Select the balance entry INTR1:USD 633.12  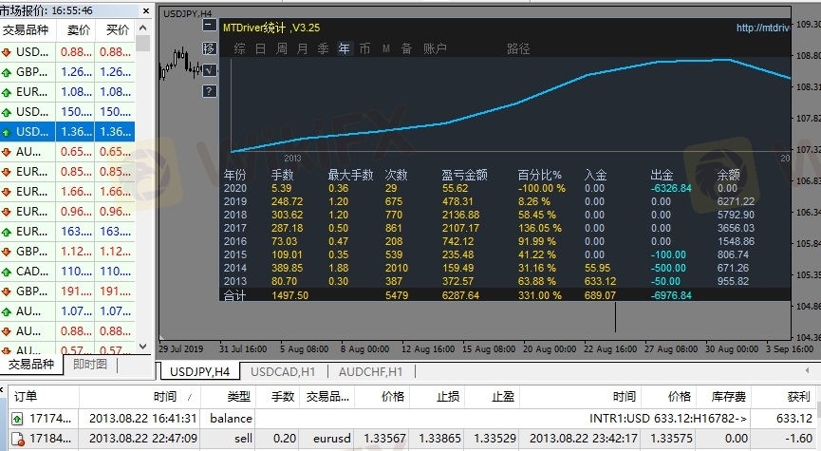(x=412, y=419)
